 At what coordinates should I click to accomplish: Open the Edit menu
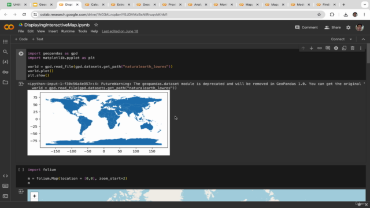31,31
